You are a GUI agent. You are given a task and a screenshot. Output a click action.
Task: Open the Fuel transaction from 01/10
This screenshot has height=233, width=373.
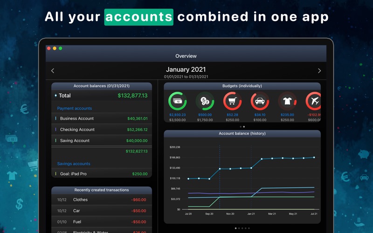pos(102,222)
